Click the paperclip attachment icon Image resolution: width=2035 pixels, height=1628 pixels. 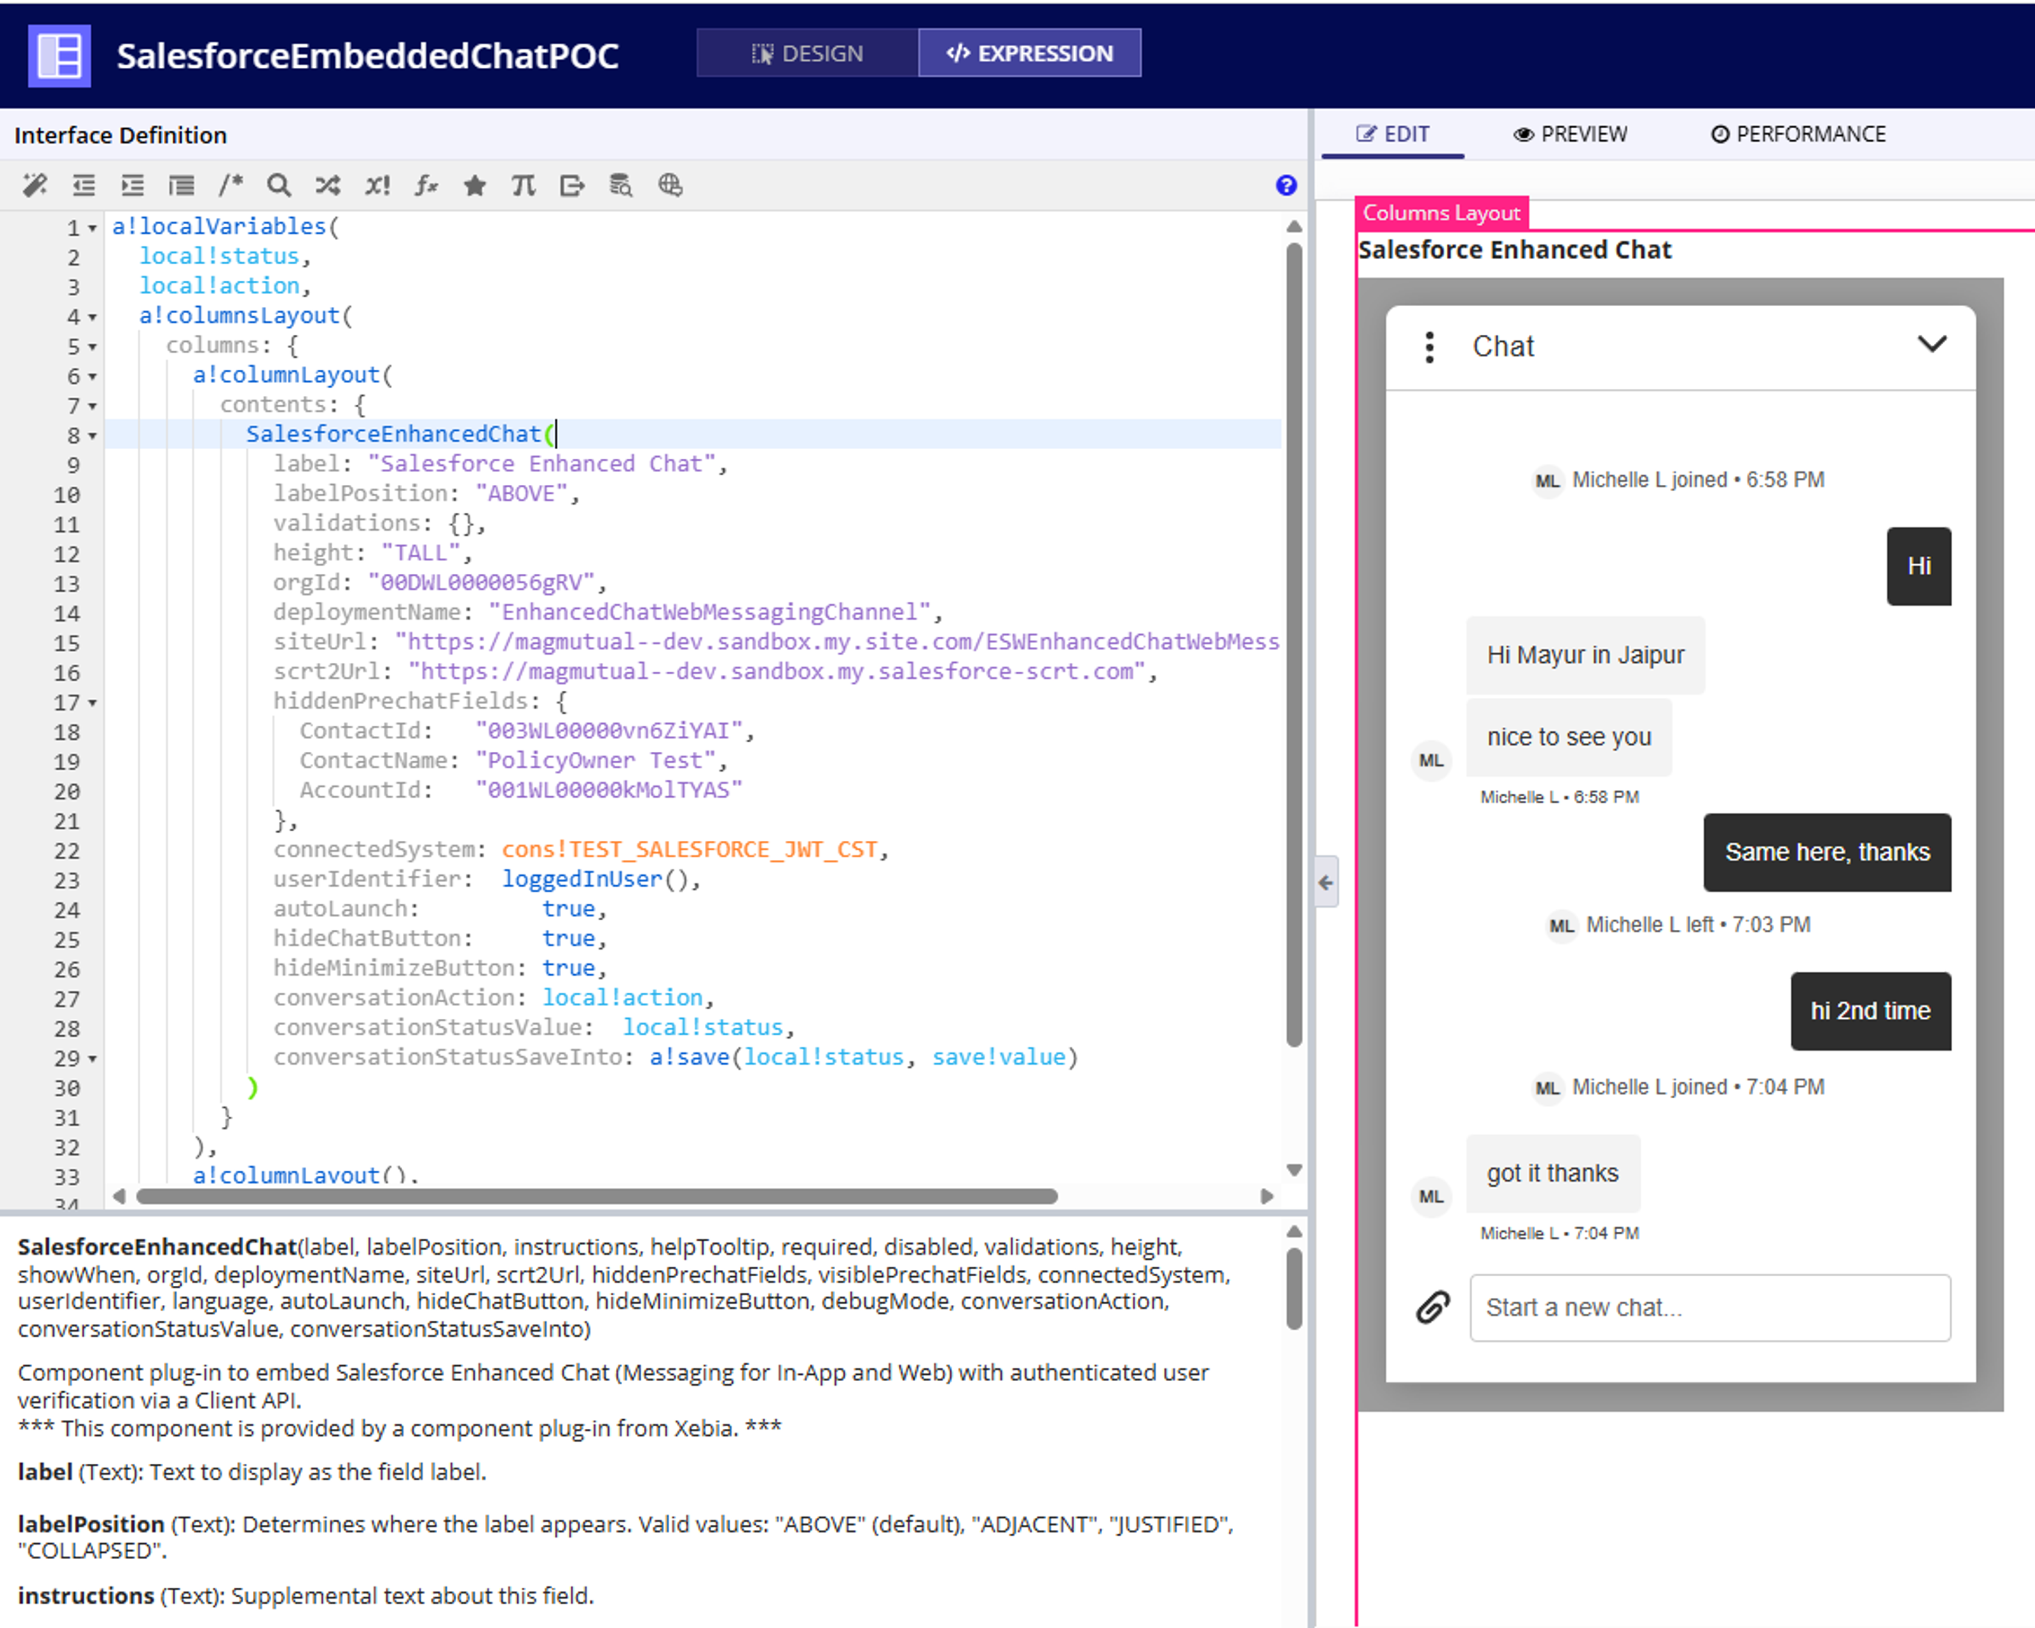1432,1307
